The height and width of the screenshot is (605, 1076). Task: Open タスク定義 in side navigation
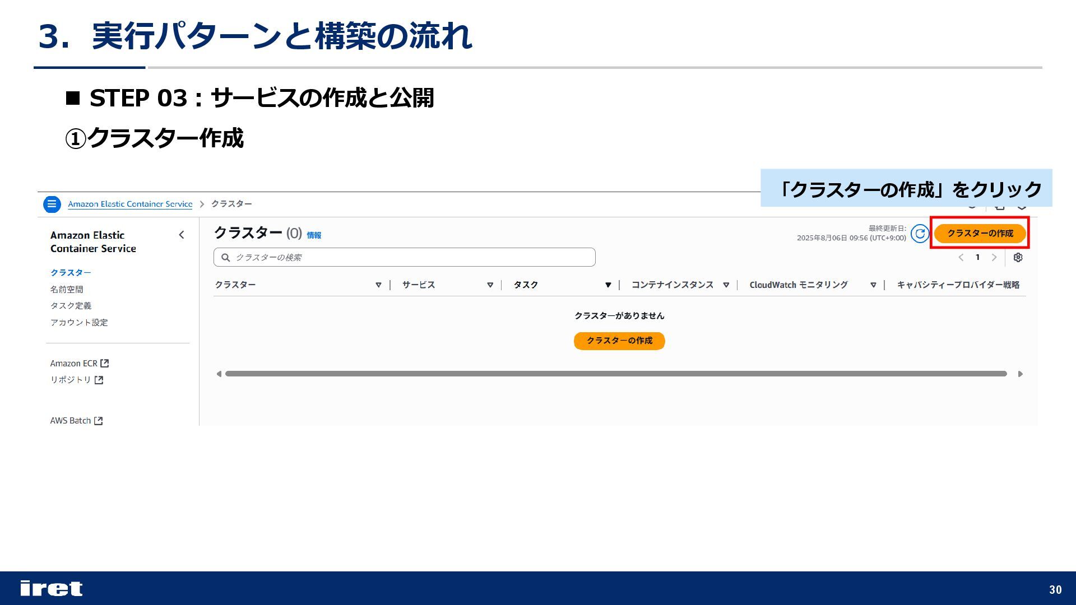point(71,306)
